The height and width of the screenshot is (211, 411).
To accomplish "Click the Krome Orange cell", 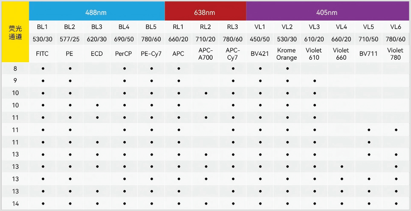I will 287,54.
